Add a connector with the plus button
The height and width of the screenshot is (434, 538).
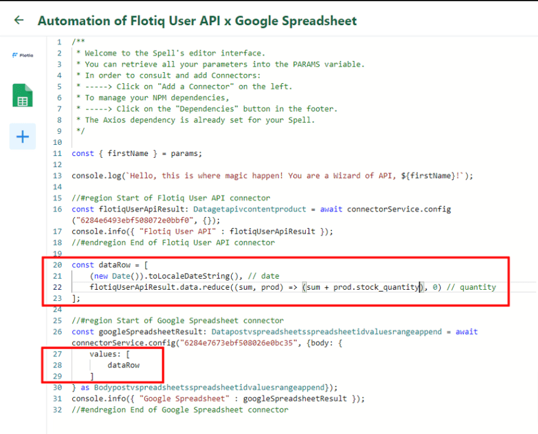point(23,136)
